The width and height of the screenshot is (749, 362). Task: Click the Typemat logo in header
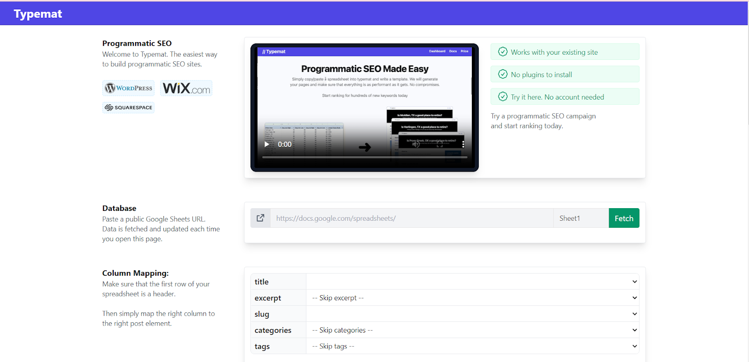(38, 14)
